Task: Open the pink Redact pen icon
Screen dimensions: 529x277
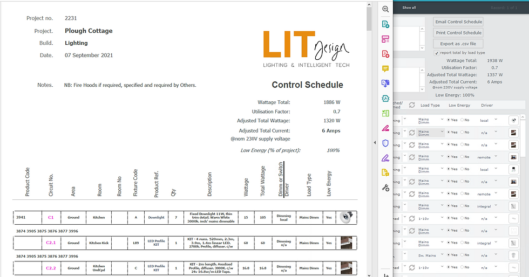Action: pyautogui.click(x=385, y=128)
